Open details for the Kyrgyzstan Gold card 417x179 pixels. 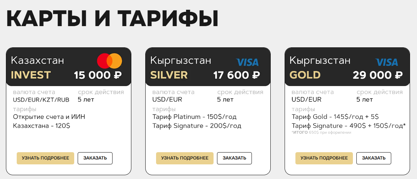coord(324,158)
